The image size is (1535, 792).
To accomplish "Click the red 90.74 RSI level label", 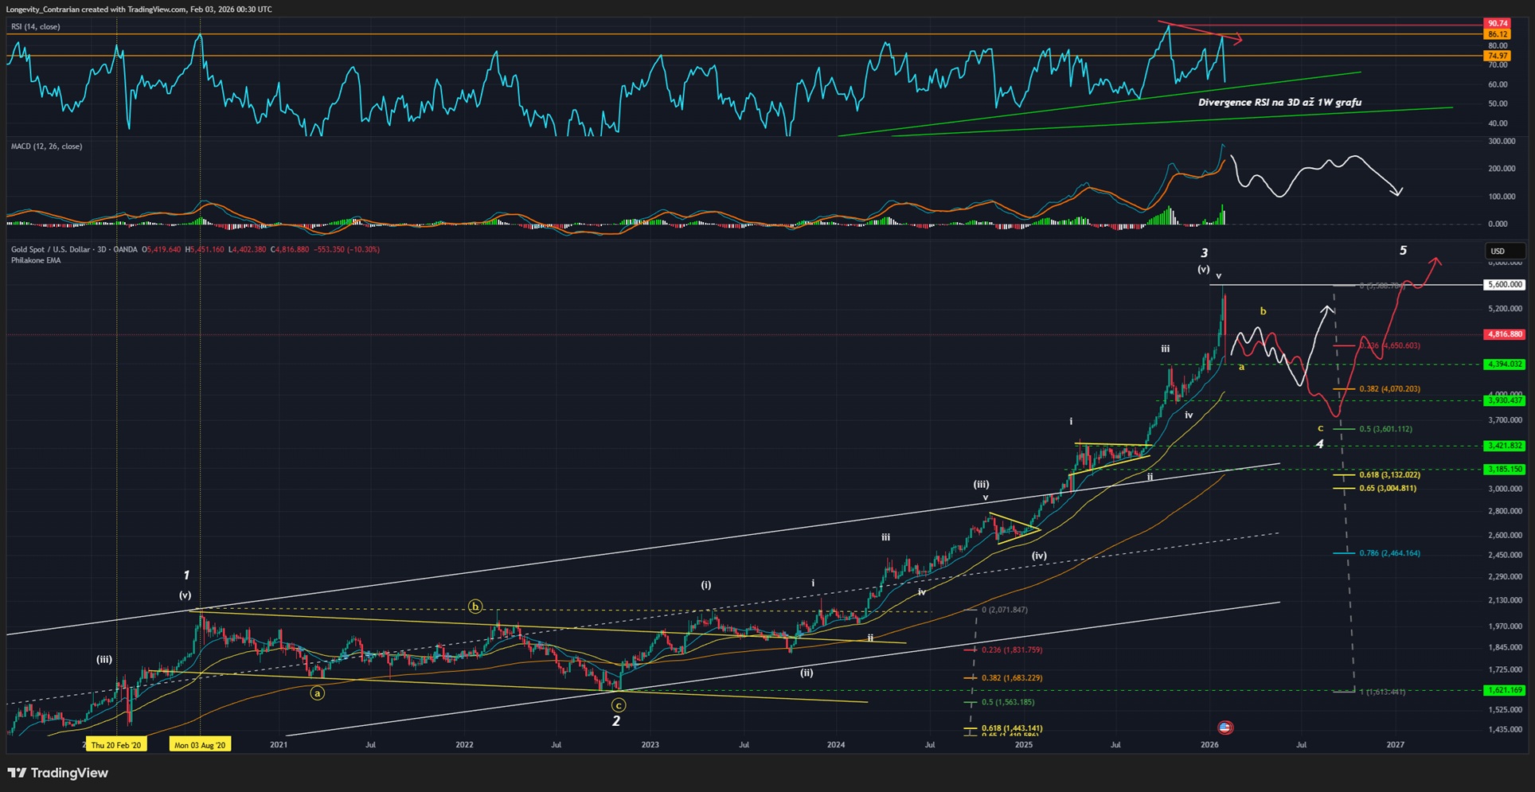I will click(x=1497, y=24).
